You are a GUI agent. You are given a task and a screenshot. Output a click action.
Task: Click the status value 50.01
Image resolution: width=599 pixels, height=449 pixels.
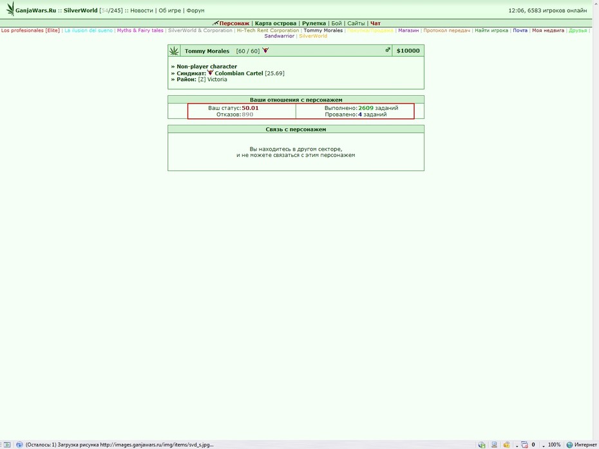pos(250,108)
